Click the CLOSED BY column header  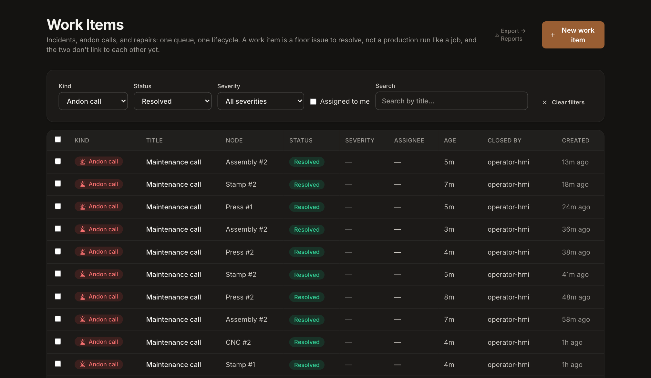tap(504, 141)
